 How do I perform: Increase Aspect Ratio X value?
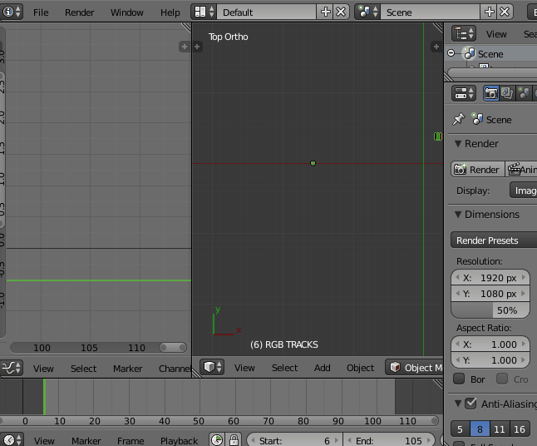click(524, 344)
